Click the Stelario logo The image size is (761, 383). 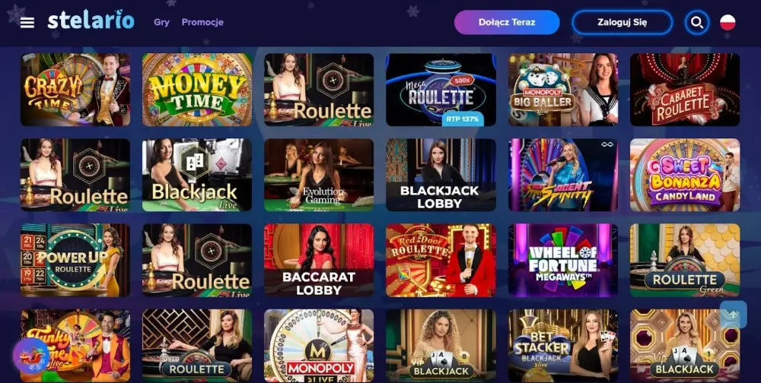(91, 21)
